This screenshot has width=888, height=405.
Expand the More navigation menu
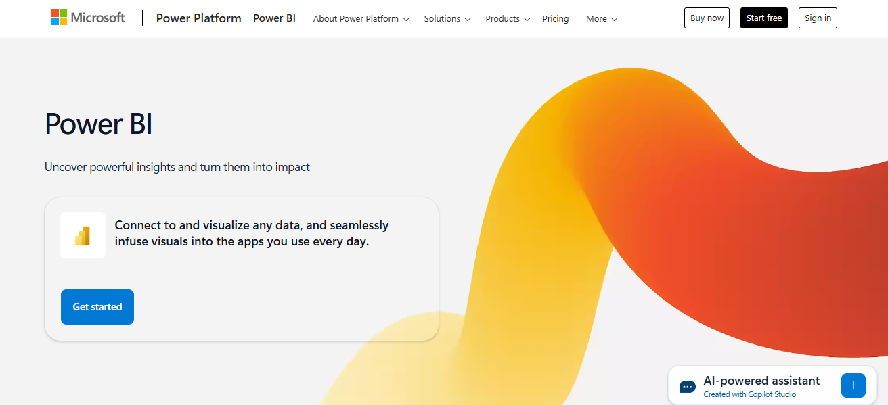pyautogui.click(x=602, y=19)
